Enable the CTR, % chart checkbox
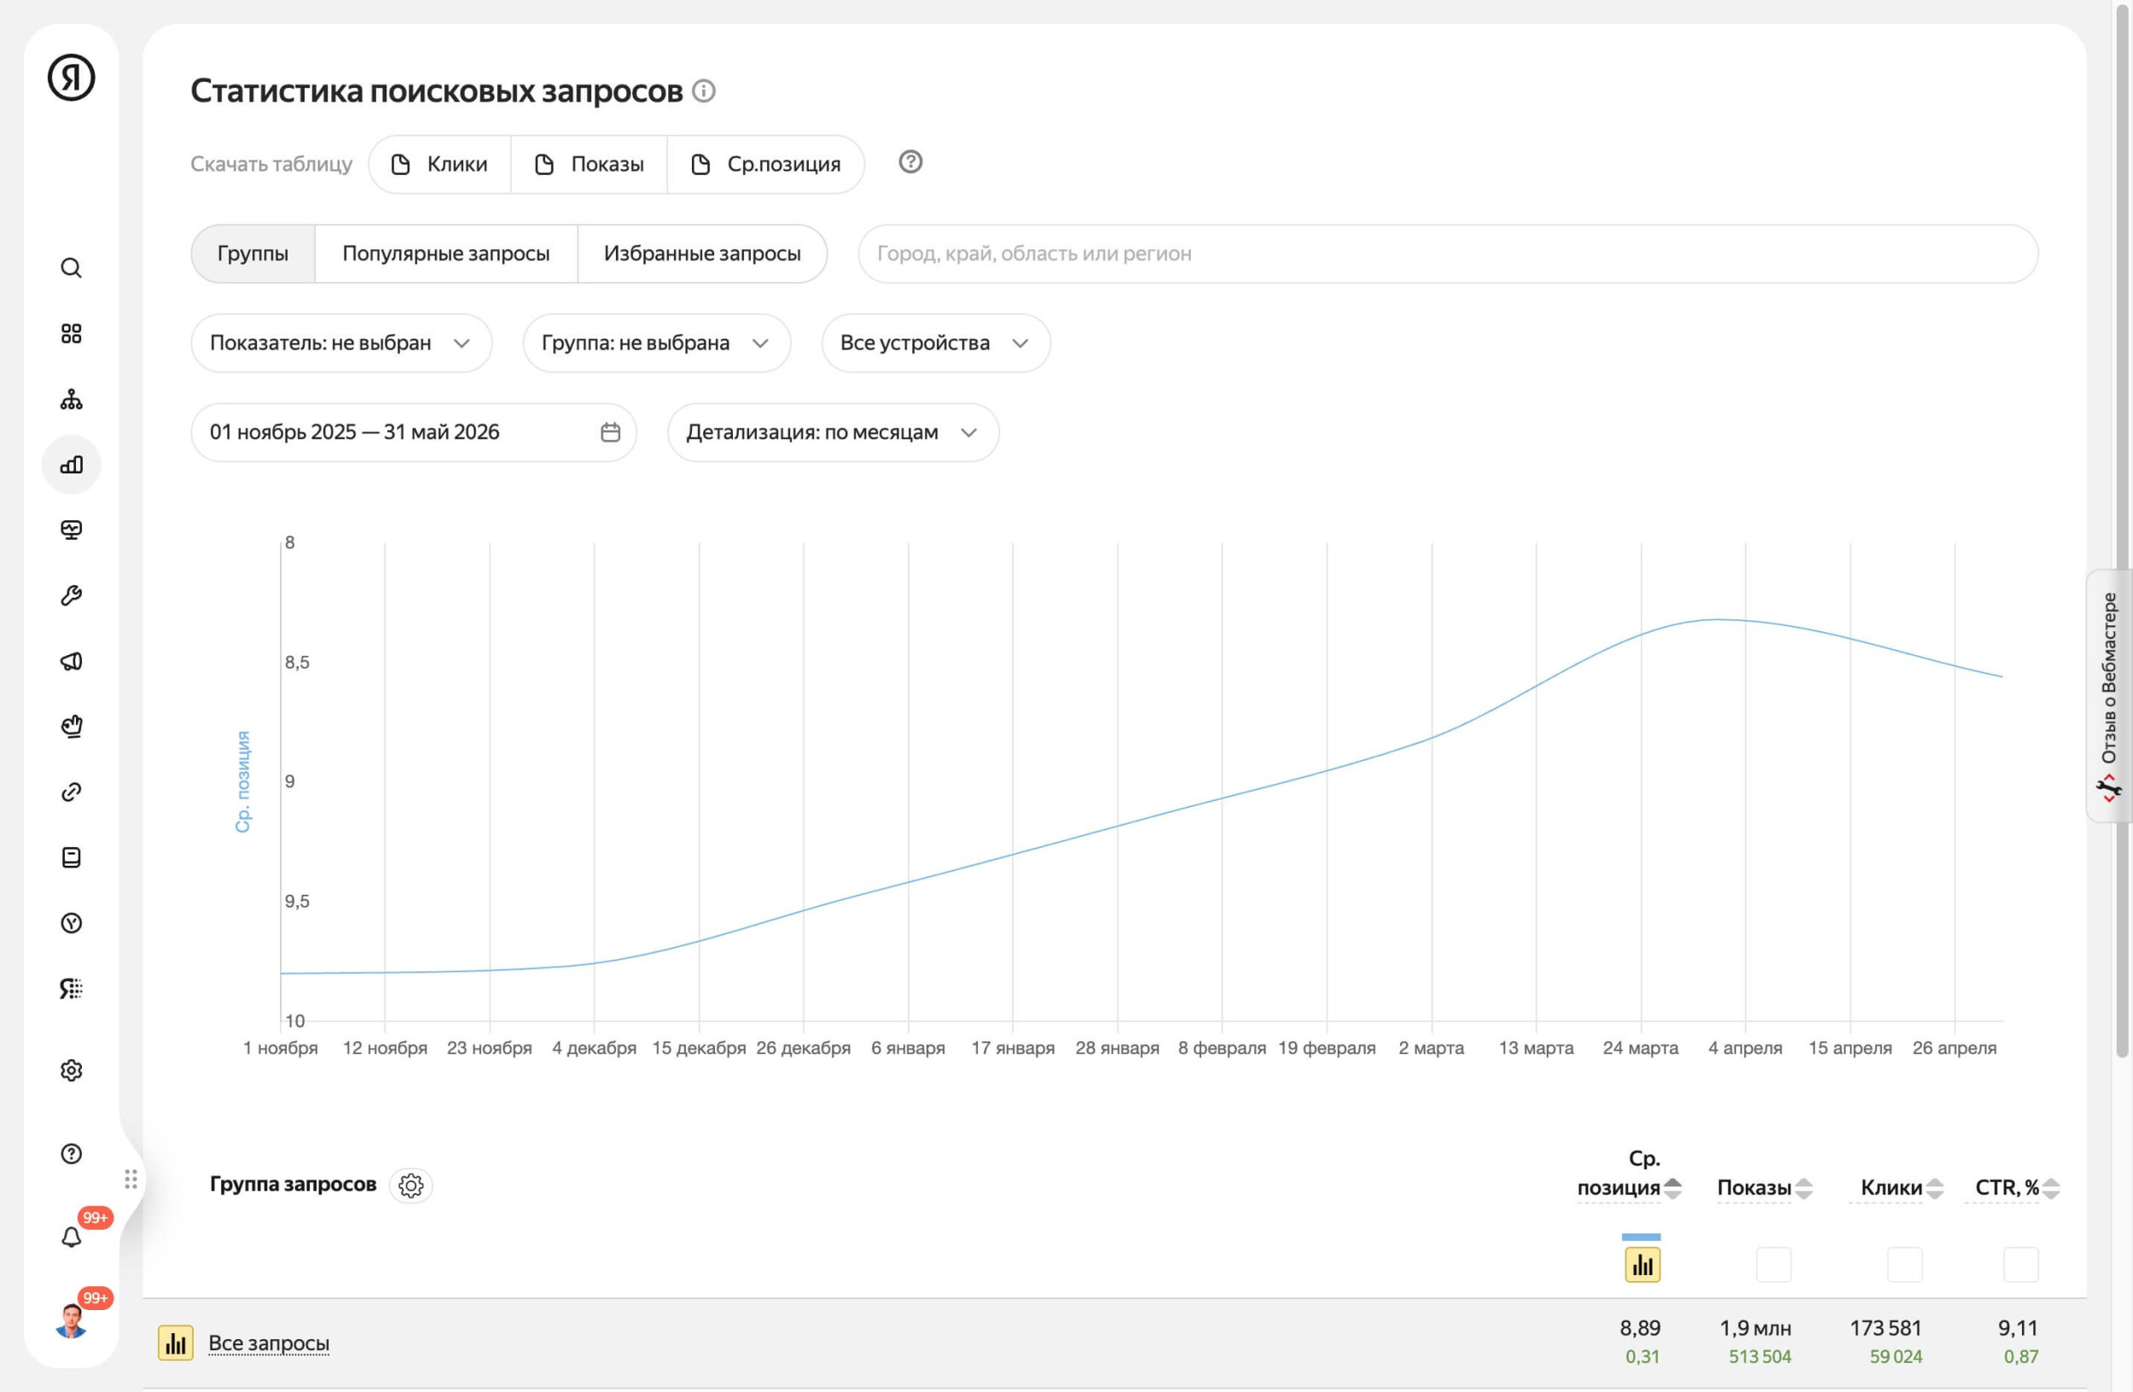 pyautogui.click(x=2021, y=1265)
